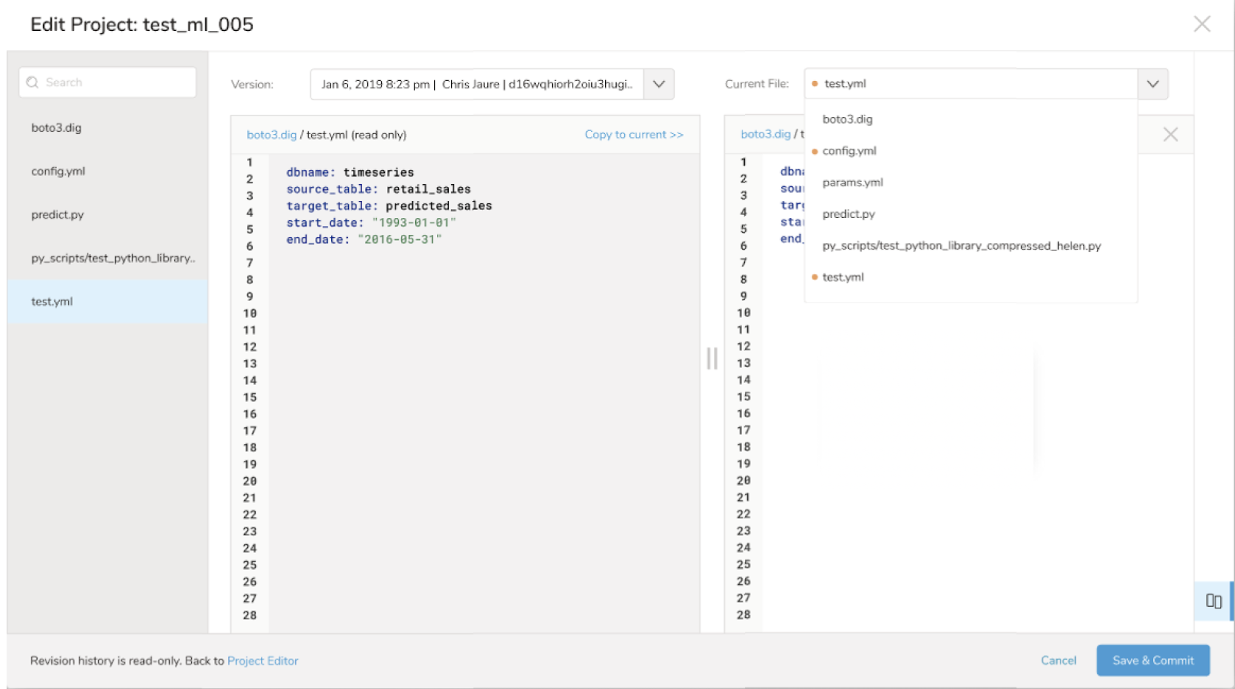This screenshot has height=689, width=1235.
Task: Pick params.yml in the dropdown list
Action: pos(852,183)
